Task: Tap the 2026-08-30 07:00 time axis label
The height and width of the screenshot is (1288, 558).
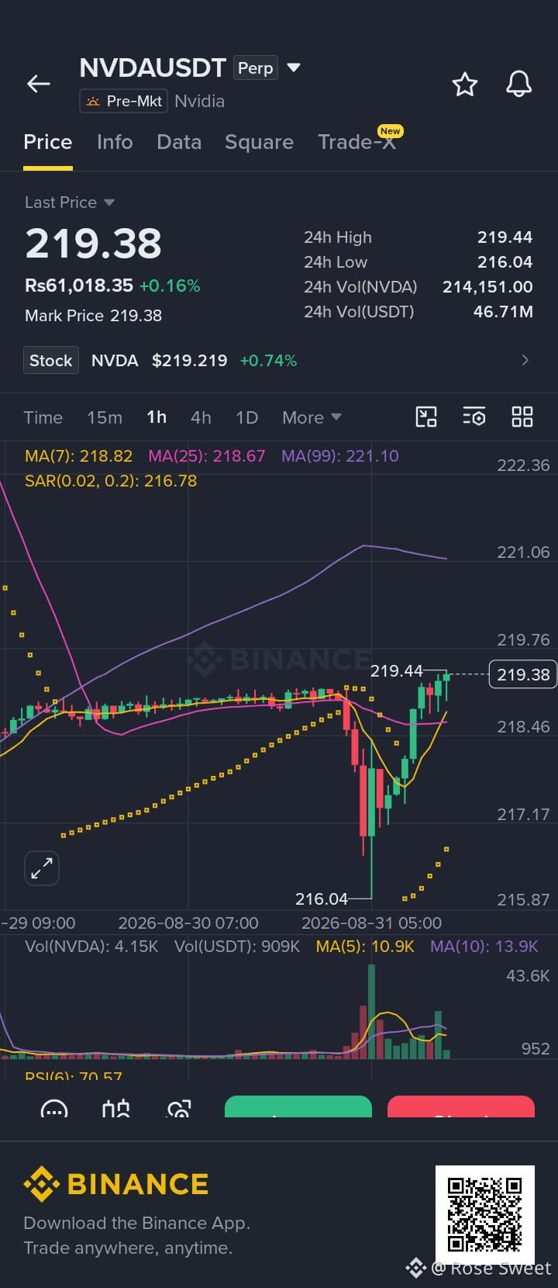Action: pyautogui.click(x=188, y=923)
